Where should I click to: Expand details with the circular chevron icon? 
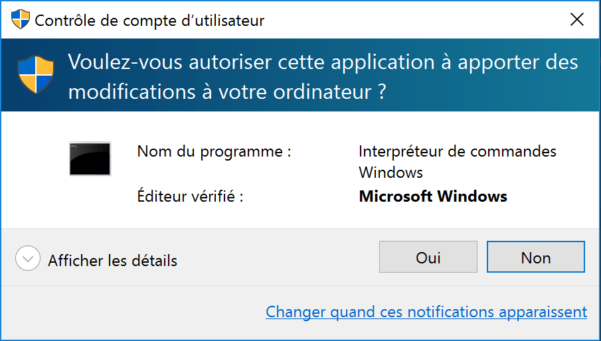(28, 259)
